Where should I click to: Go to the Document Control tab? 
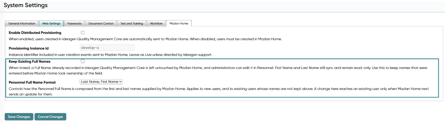click(x=101, y=23)
